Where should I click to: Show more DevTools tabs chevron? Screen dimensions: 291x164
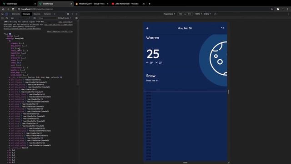coord(55,14)
